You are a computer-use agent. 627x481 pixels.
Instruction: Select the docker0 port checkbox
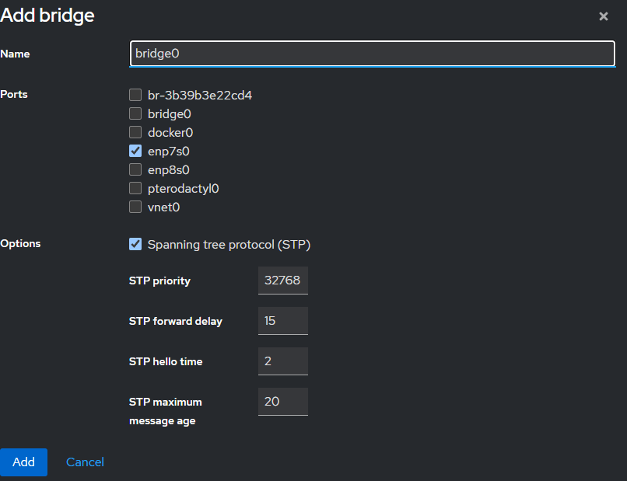[135, 133]
